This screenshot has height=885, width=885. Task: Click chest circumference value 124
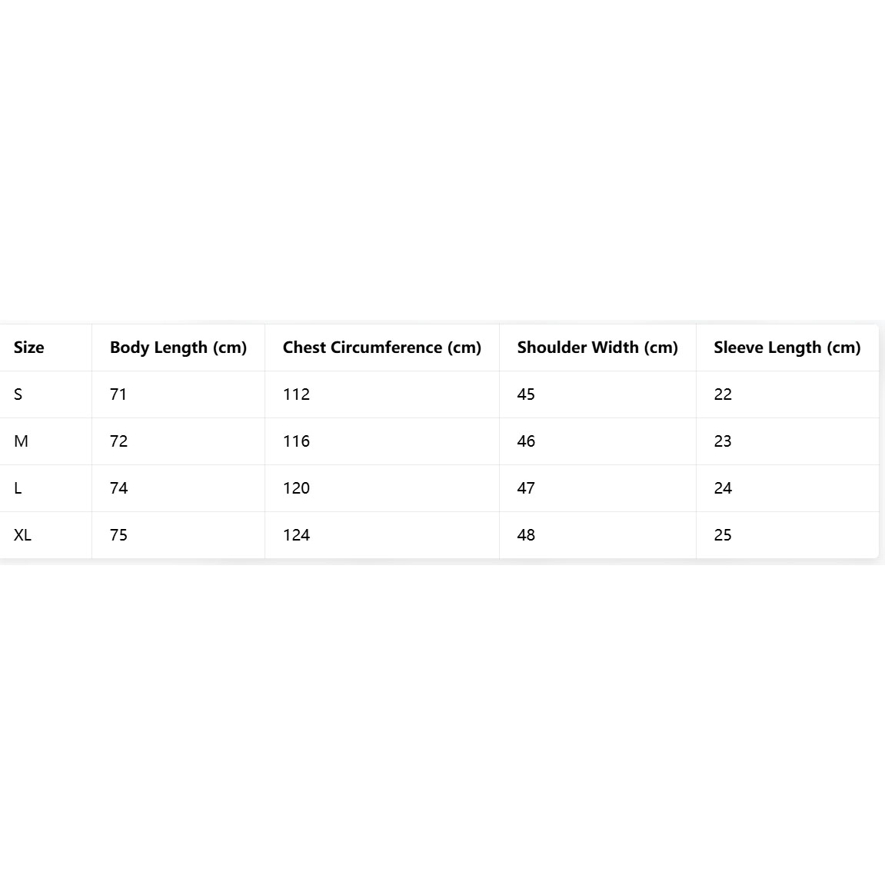click(x=296, y=535)
